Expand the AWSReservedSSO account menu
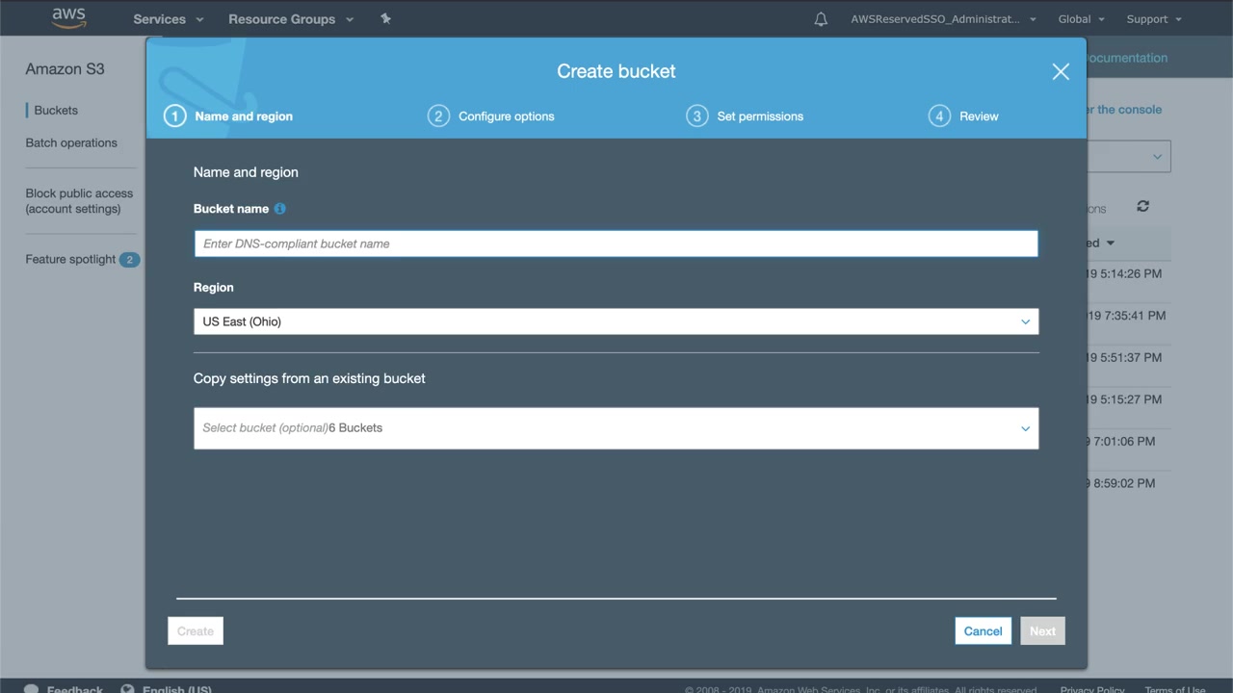 (x=943, y=19)
